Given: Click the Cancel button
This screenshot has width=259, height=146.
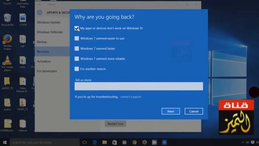Looking at the screenshot, I should [x=194, y=111].
